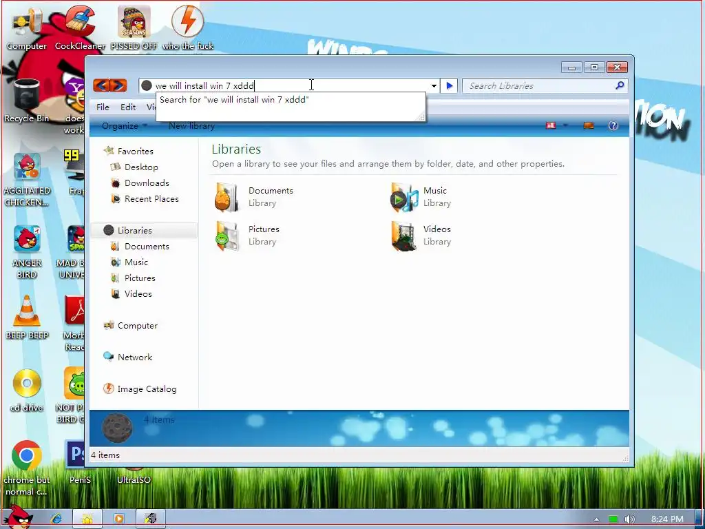Click the 4 items status bar text
This screenshot has width=705, height=529.
point(105,455)
